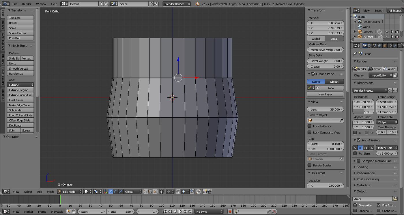The width and height of the screenshot is (404, 215).
Task: Enable Full Sample checkbox
Action: (x=355, y=153)
